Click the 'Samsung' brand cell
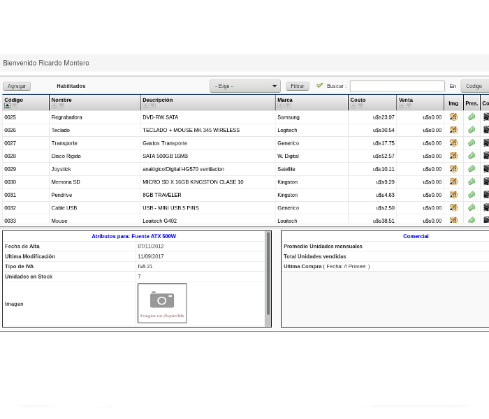This screenshot has height=419, width=489. [x=289, y=117]
